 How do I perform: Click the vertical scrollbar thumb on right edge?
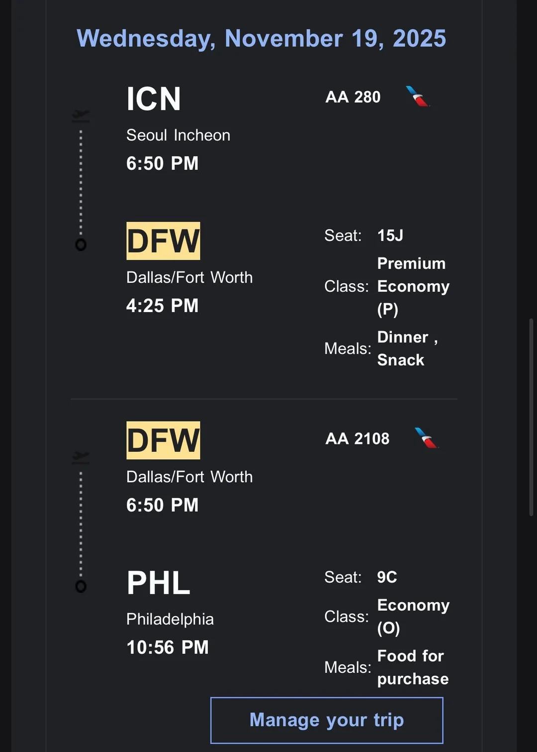click(x=532, y=417)
